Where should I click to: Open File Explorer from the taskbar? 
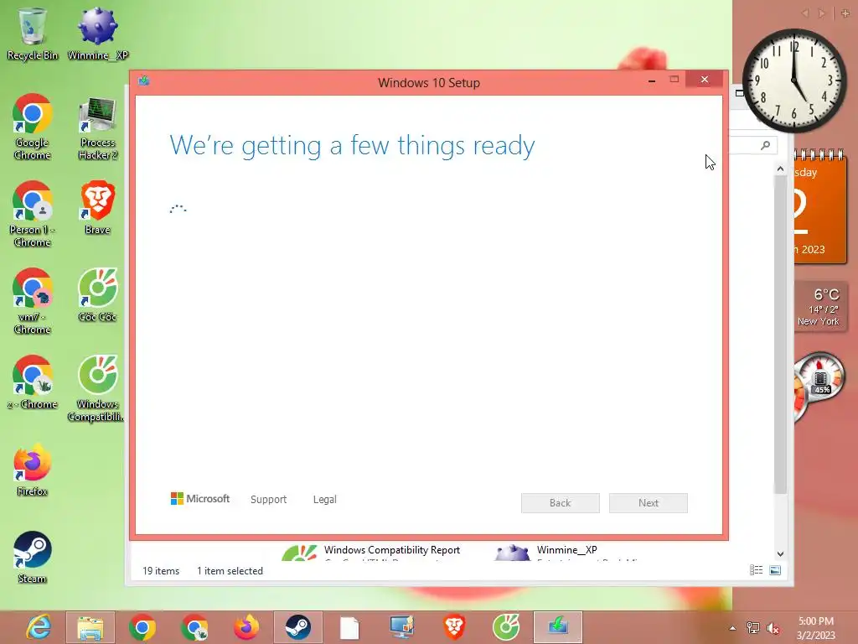click(x=90, y=627)
